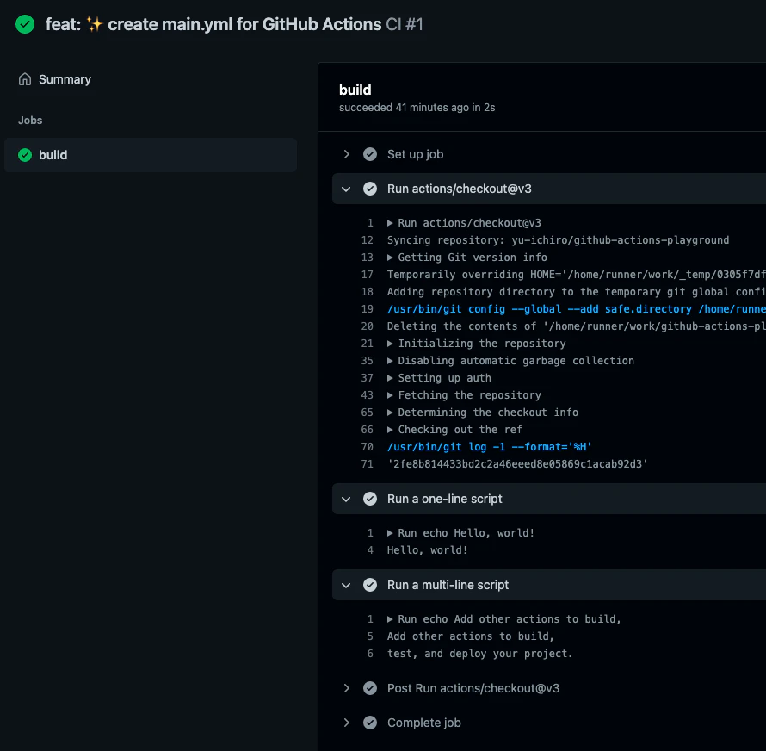Collapse the Run a one-line script step
Image resolution: width=766 pixels, height=751 pixels.
[x=346, y=500]
